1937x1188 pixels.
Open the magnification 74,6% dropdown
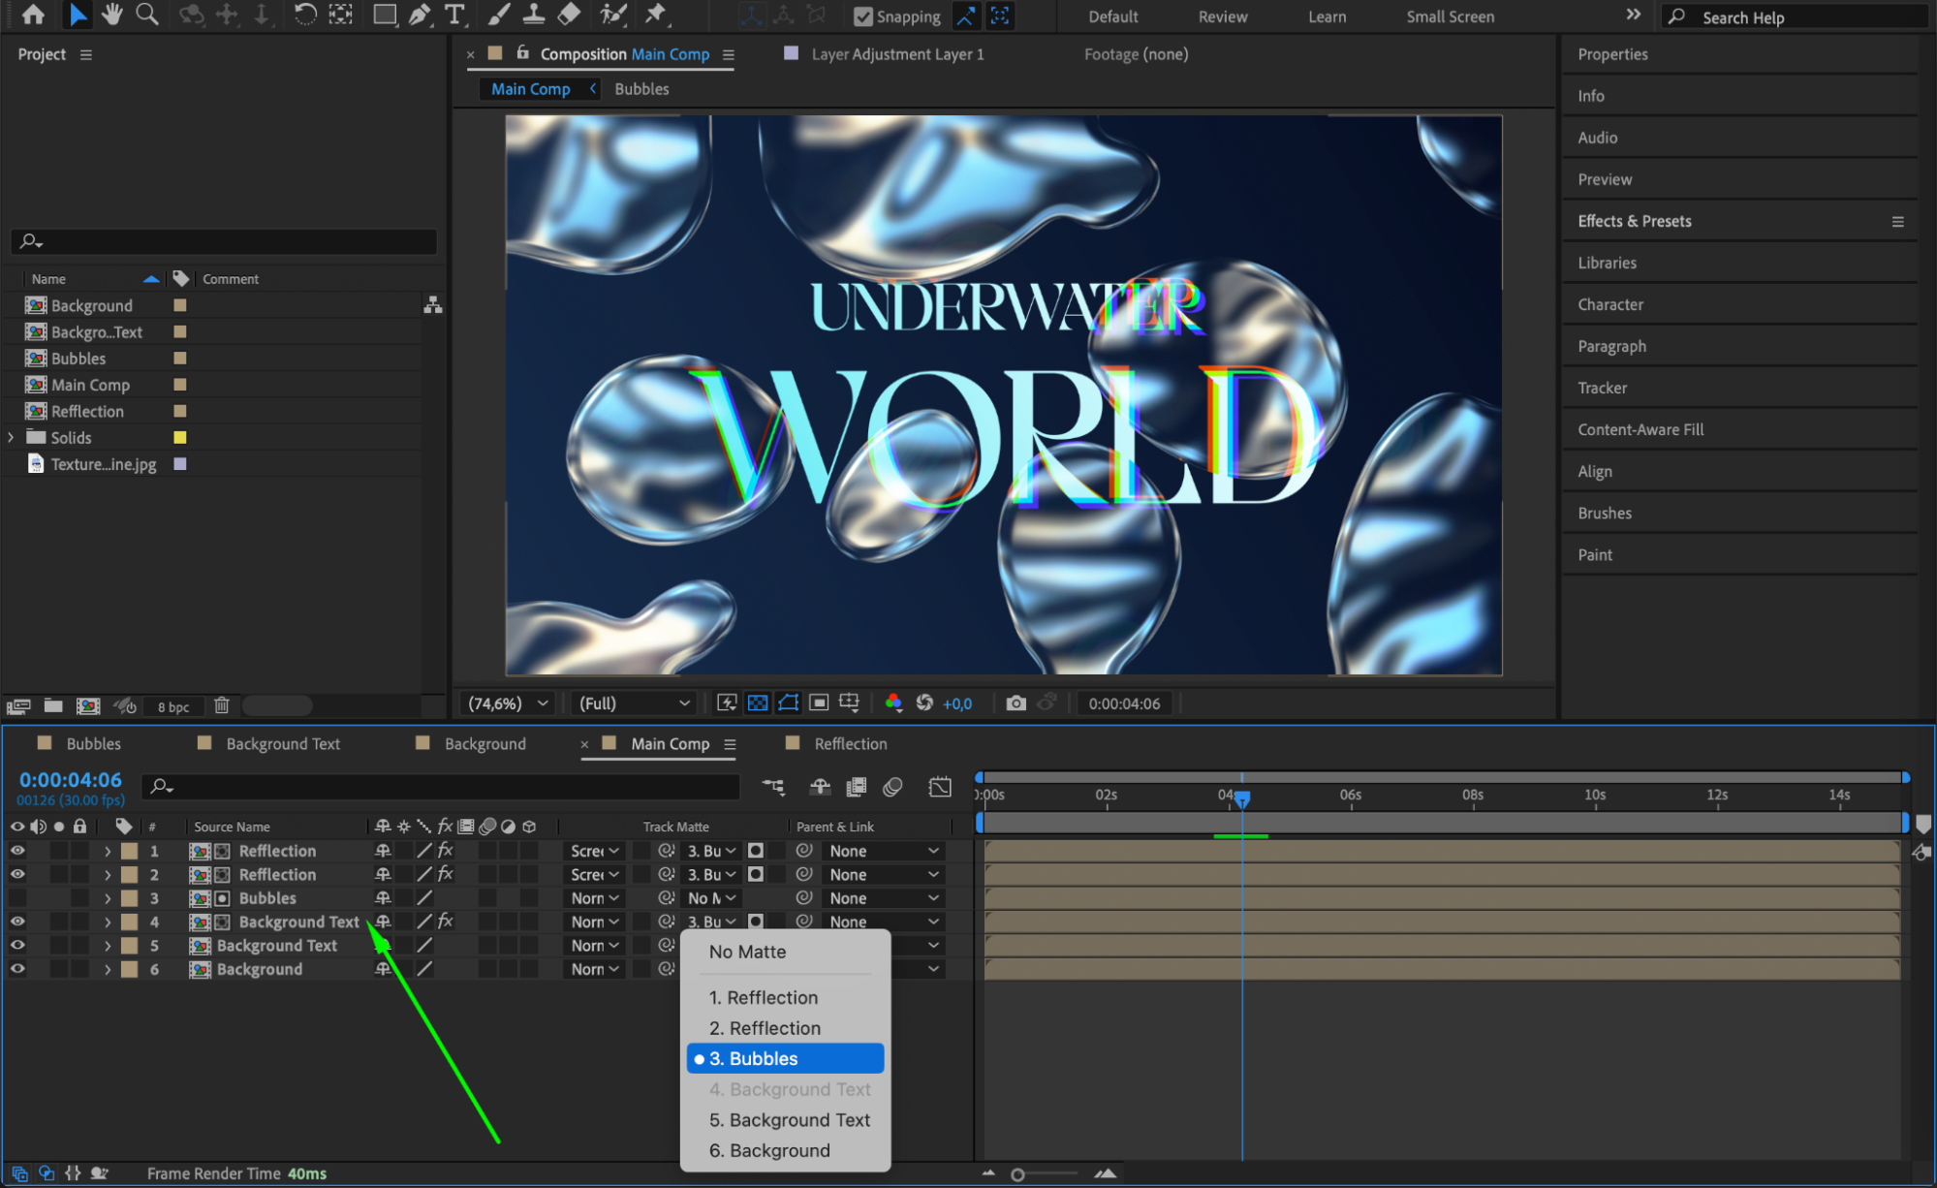(x=508, y=703)
